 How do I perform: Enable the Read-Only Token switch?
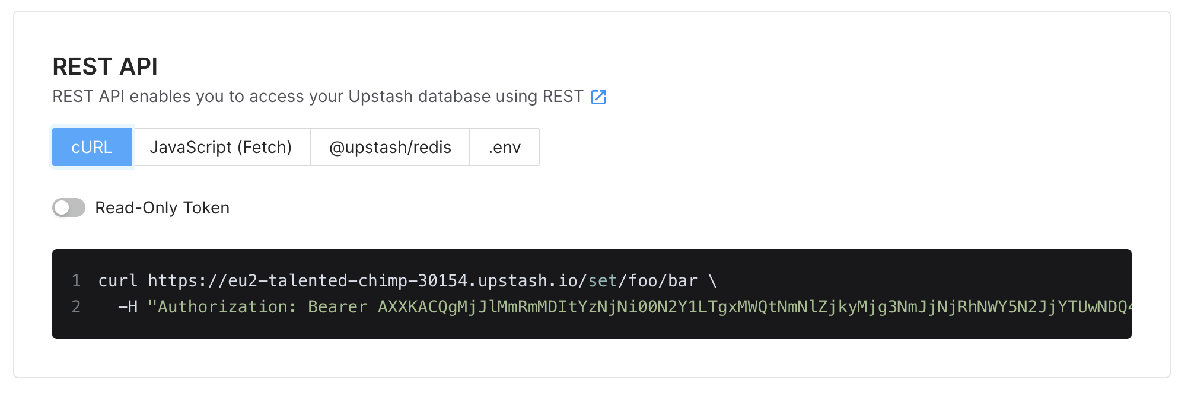tap(69, 208)
